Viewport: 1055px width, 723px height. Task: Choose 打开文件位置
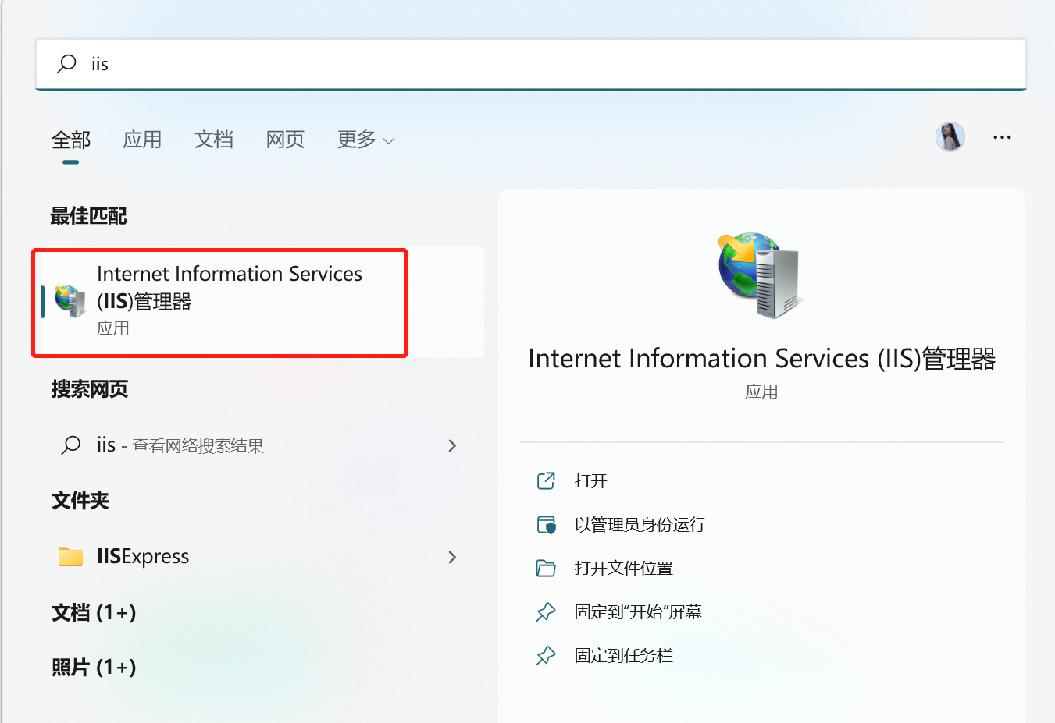(623, 568)
